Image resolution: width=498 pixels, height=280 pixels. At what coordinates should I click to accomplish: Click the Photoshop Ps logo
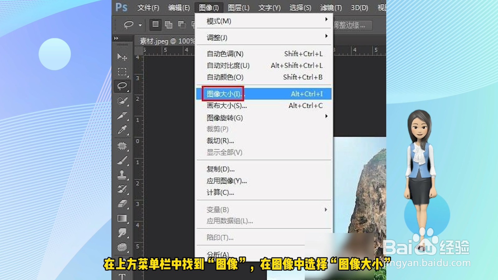121,7
